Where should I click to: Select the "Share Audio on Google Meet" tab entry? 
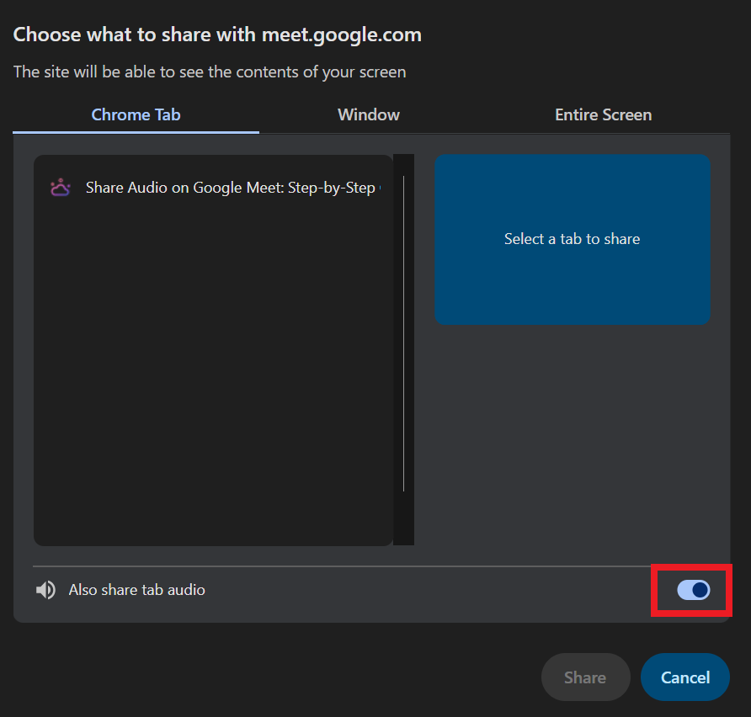coord(212,187)
